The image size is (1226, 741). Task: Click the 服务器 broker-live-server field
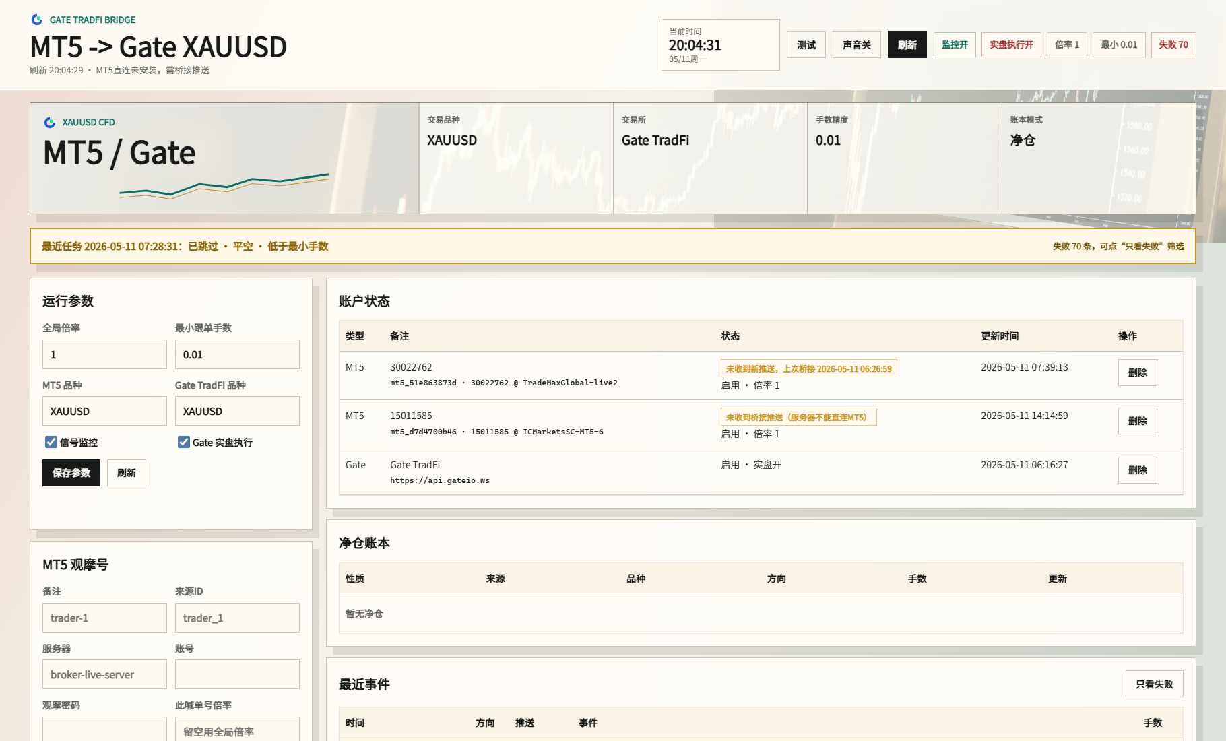(x=104, y=674)
